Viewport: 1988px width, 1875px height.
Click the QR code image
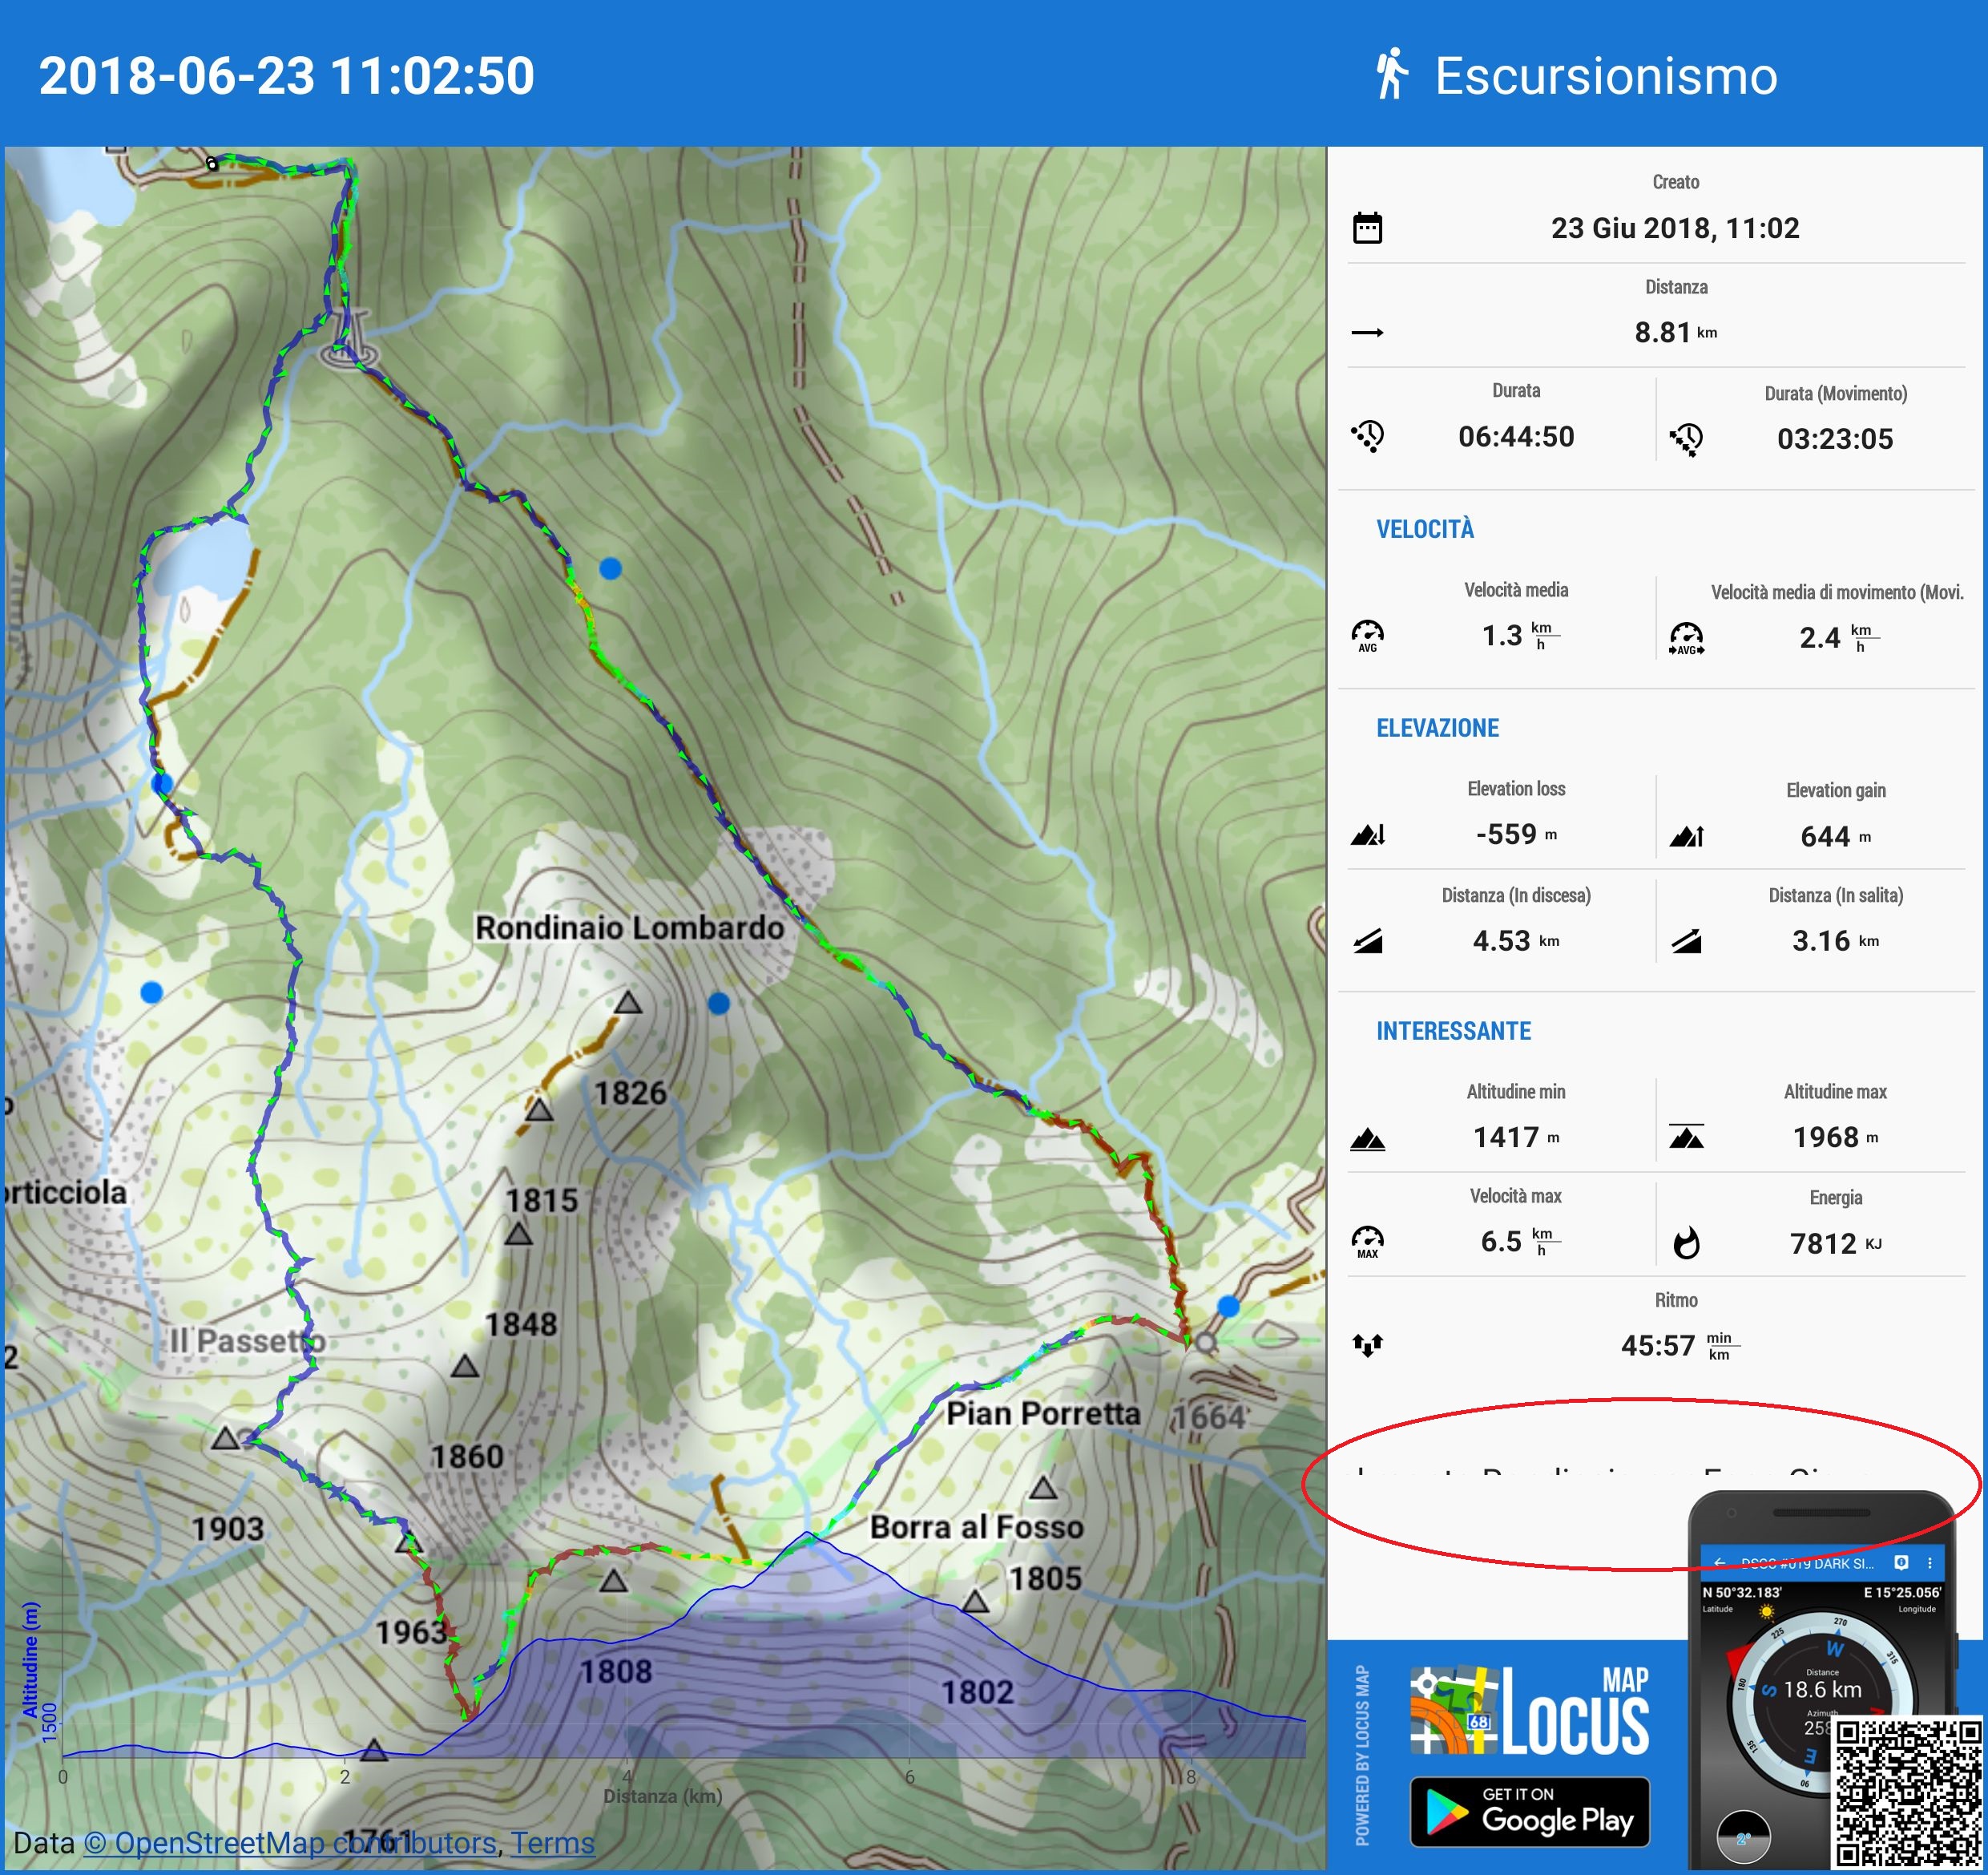click(1907, 1793)
